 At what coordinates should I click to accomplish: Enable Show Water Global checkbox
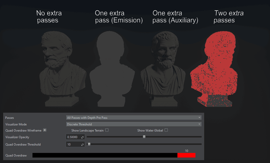166,130
